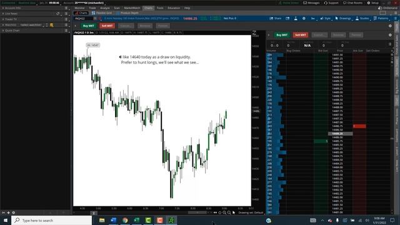
Task: Expand the Account Info gadget
Action: click(x=3, y=8)
